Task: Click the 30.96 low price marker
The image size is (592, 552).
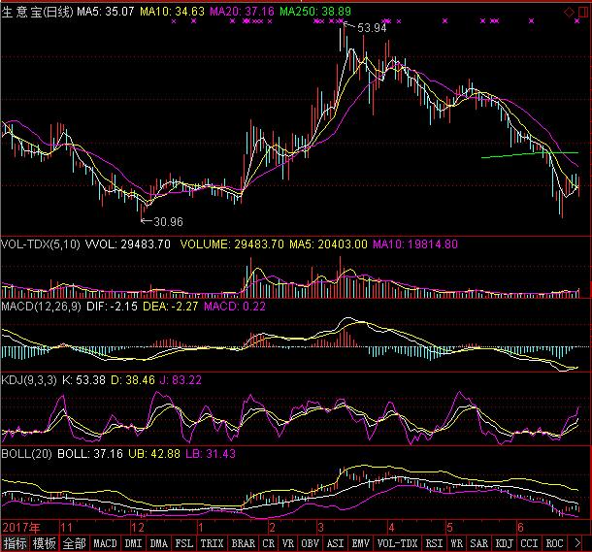Action: [x=169, y=222]
